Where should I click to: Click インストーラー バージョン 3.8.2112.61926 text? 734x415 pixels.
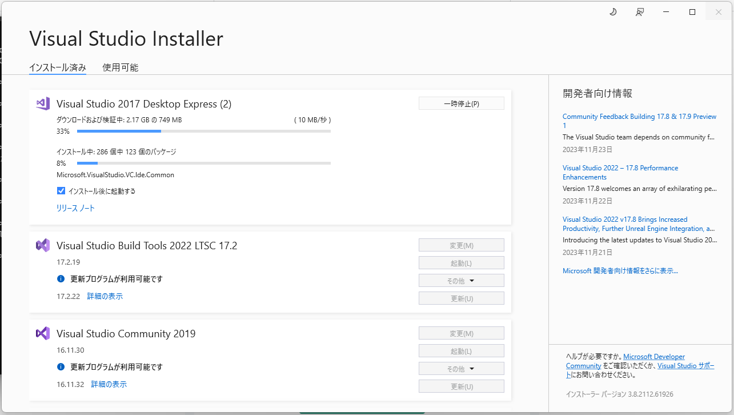pyautogui.click(x=620, y=394)
